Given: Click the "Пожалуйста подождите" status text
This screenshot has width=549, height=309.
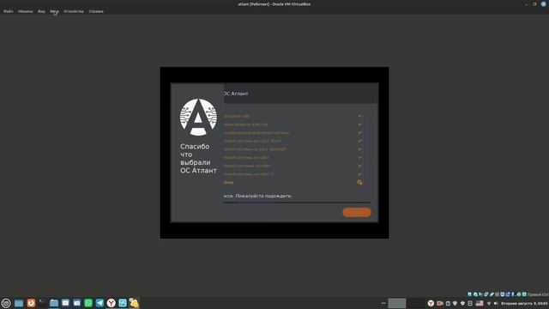Looking at the screenshot, I should (x=263, y=196).
